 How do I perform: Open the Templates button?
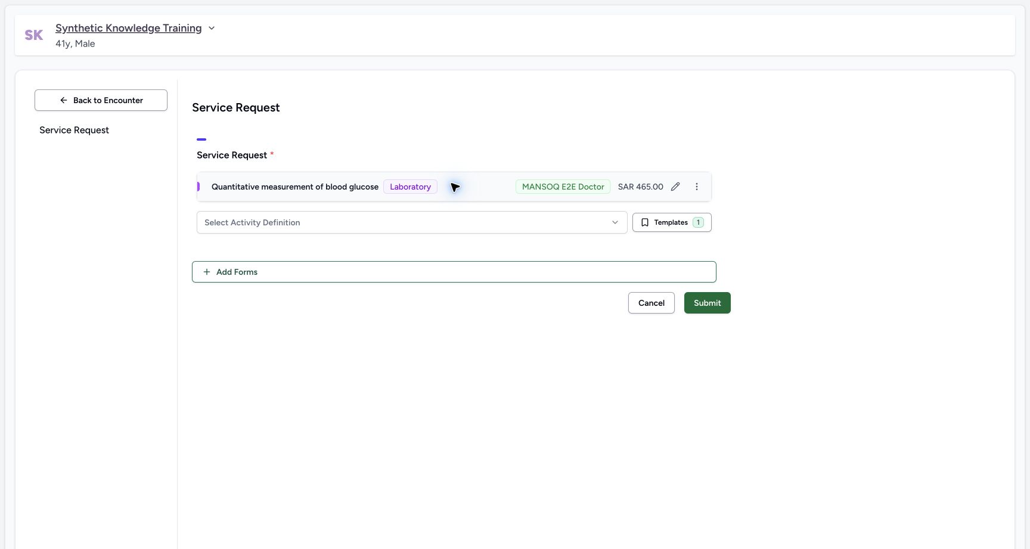click(672, 222)
